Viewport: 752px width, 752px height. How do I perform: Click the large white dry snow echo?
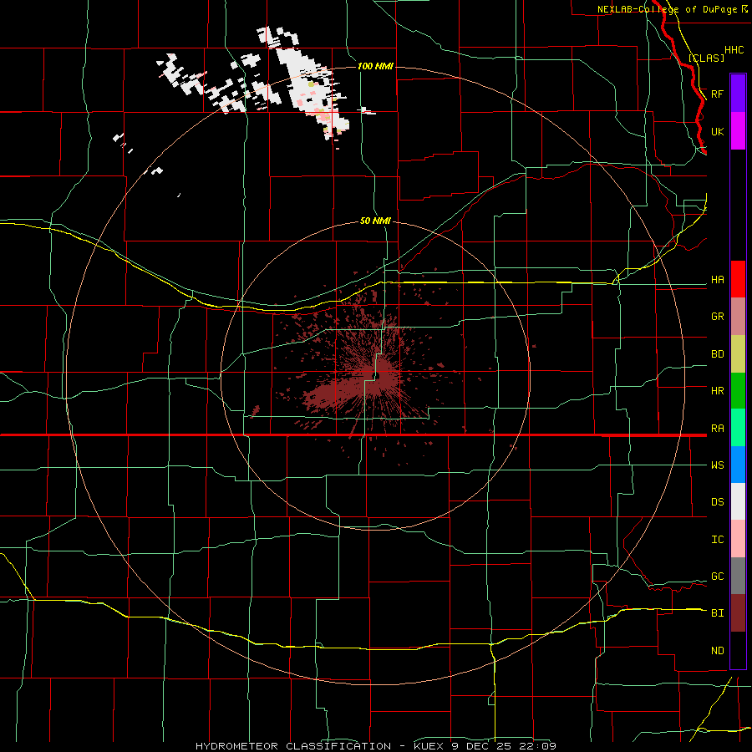coord(312,89)
